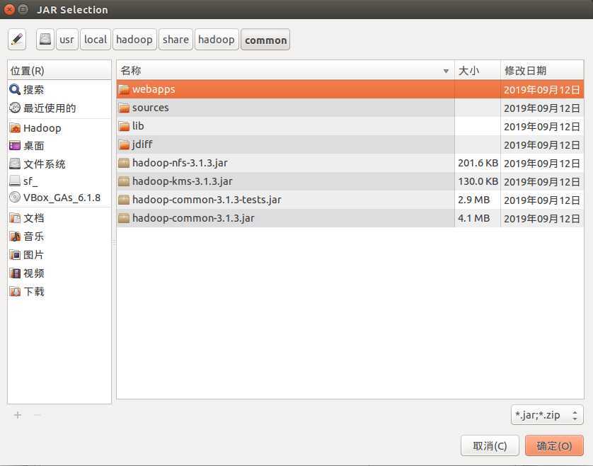This screenshot has width=593, height=466.
Task: Open the Search location in sidebar
Action: pos(59,90)
